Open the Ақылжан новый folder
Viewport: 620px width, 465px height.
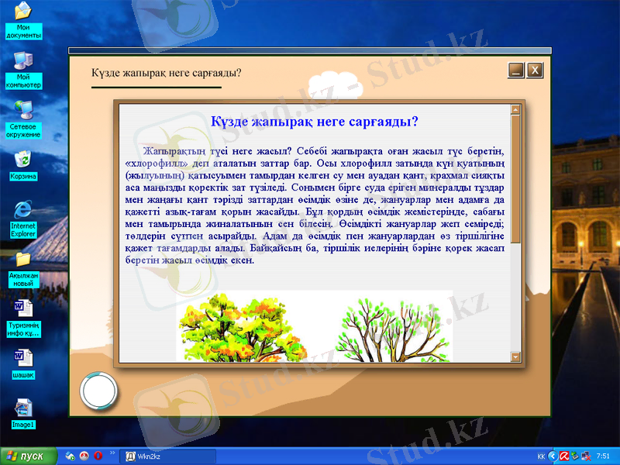point(23,260)
